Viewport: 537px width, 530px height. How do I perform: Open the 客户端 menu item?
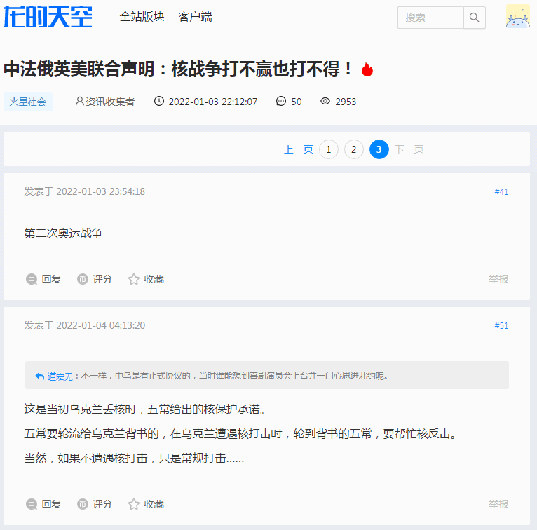click(x=195, y=17)
